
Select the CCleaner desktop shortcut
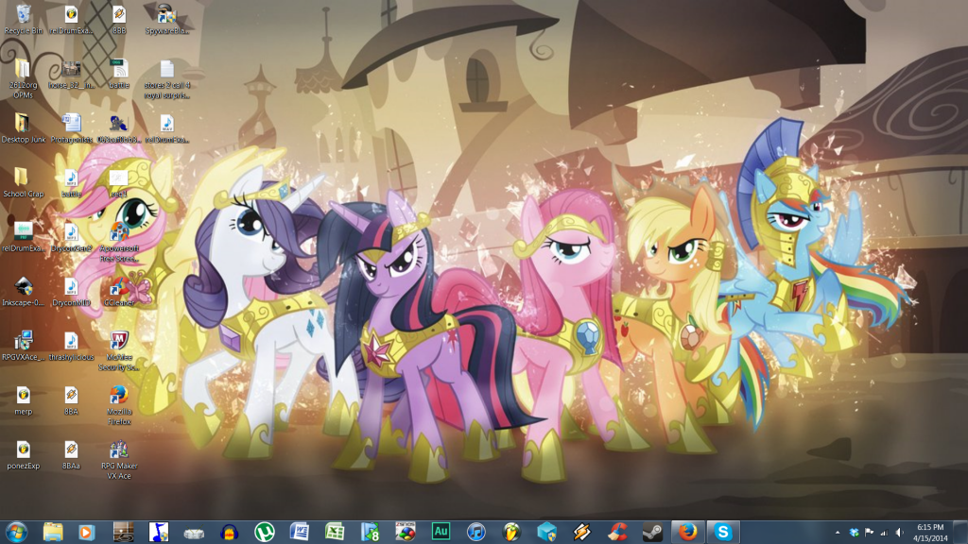119,291
